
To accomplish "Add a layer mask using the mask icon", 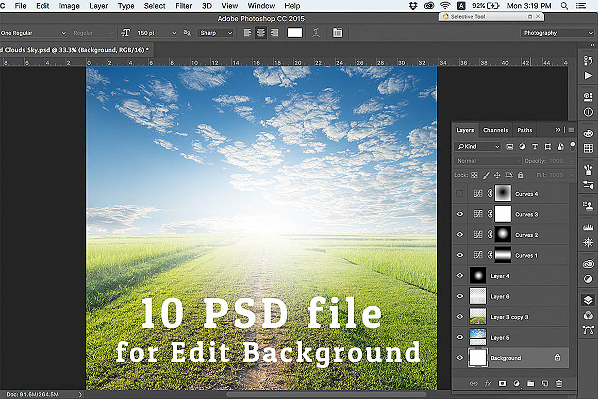I will pos(502,384).
